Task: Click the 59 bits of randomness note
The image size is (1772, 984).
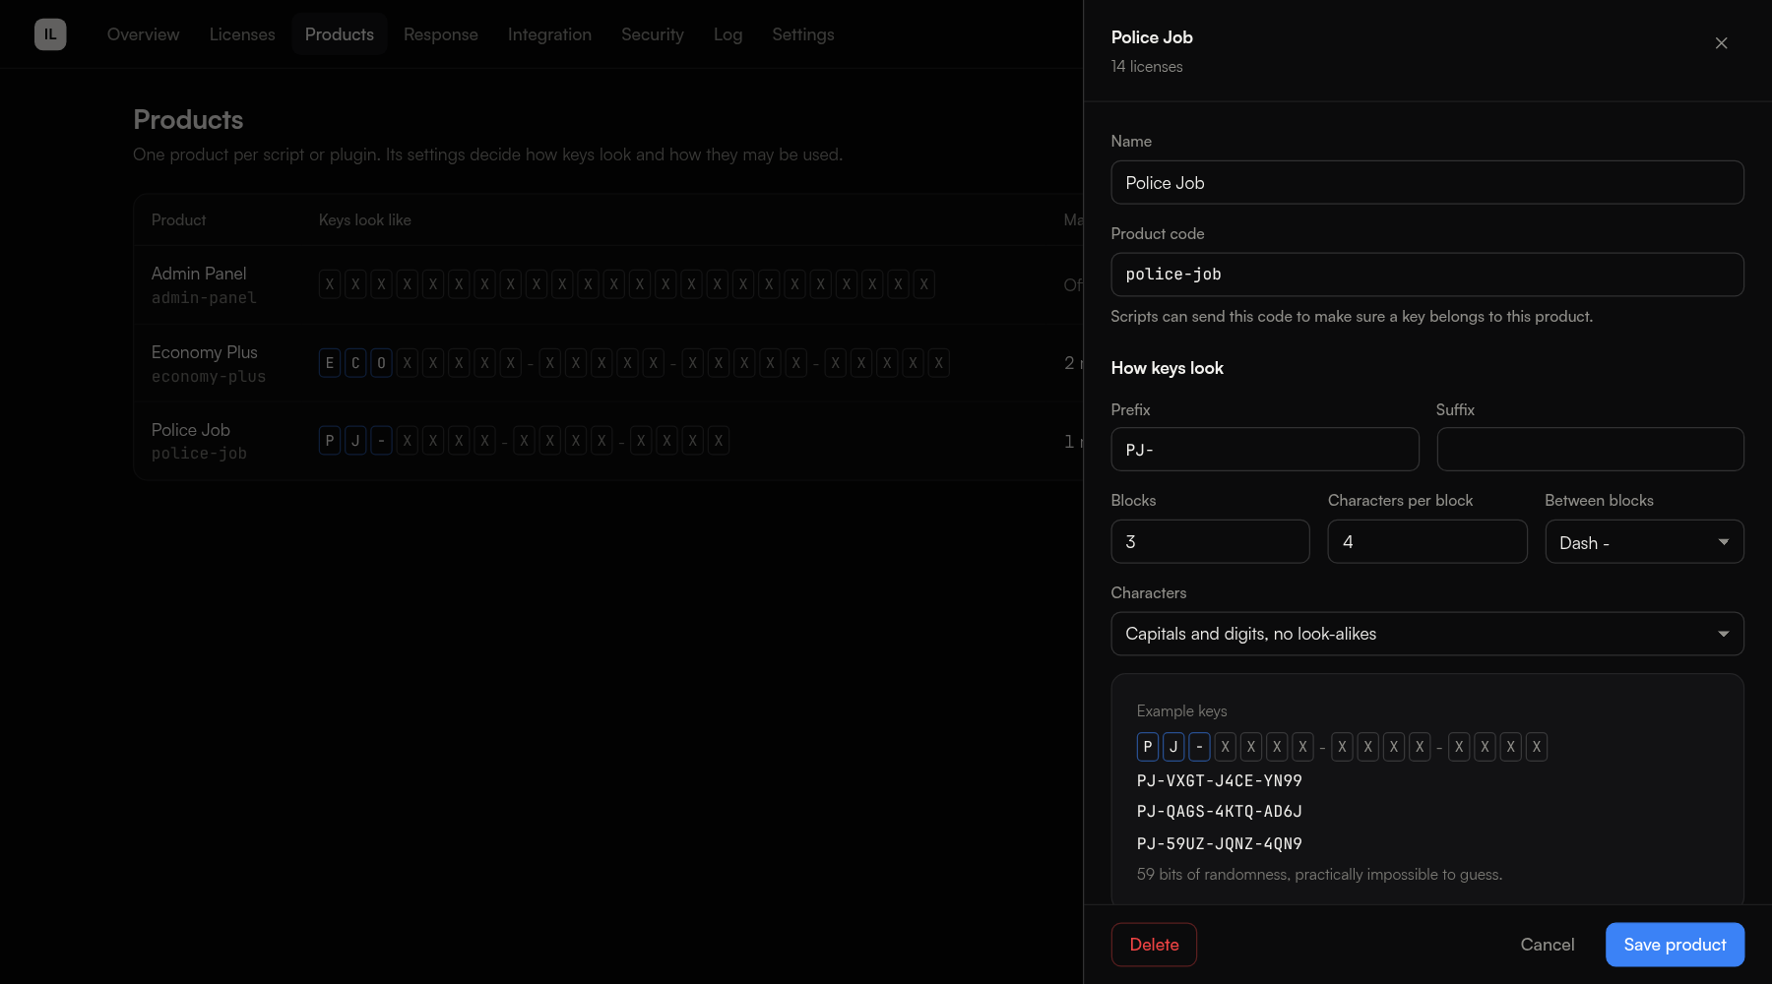Action: click(x=1319, y=875)
